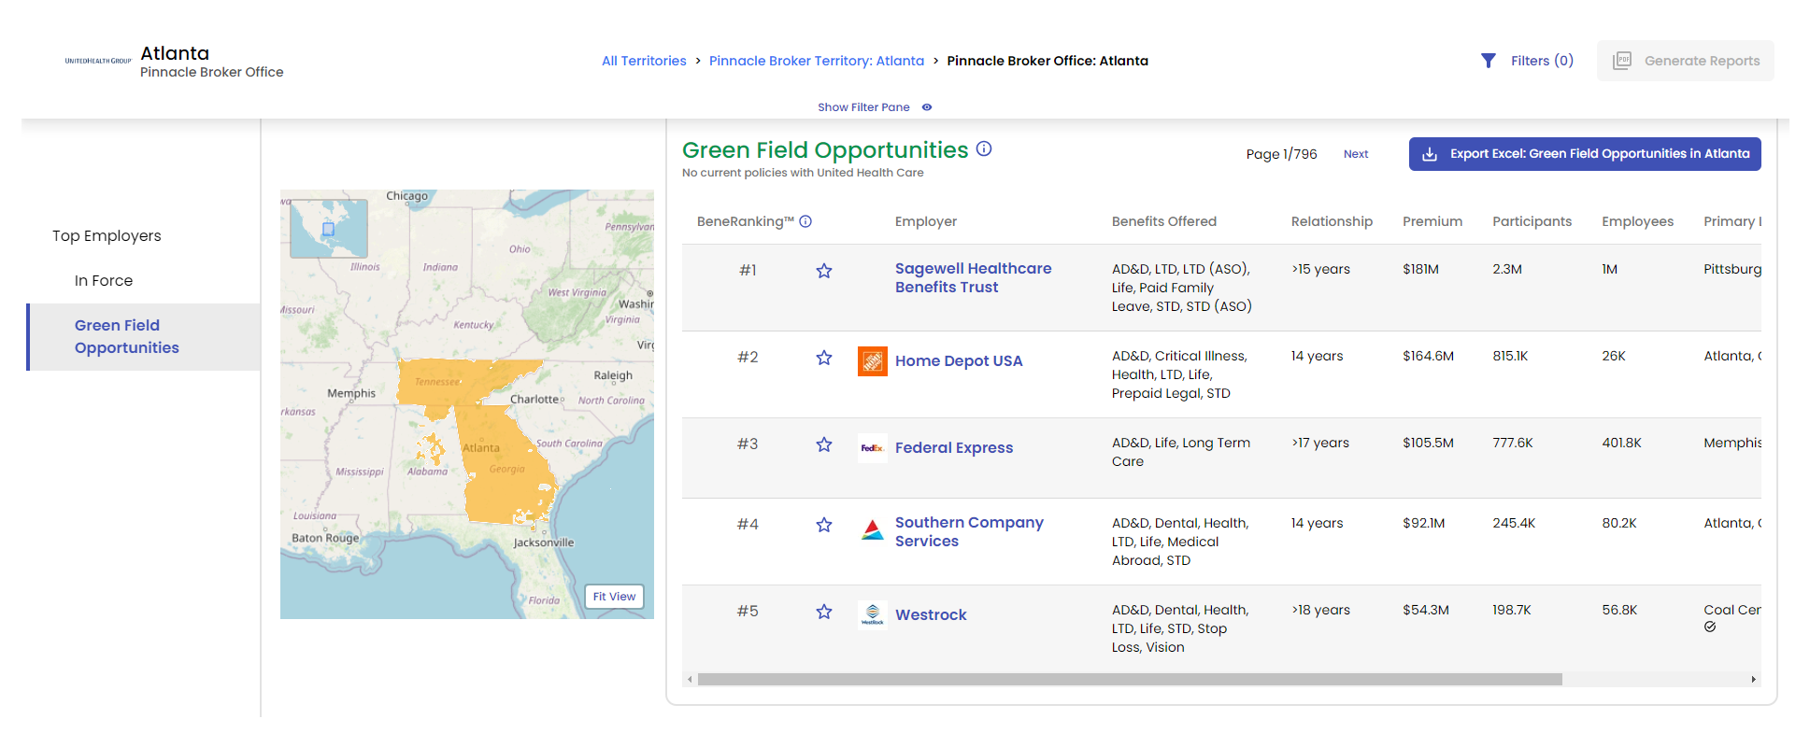Click Show Filter Pane link
Viewport: 1810px width, 747px height.
[x=863, y=107]
